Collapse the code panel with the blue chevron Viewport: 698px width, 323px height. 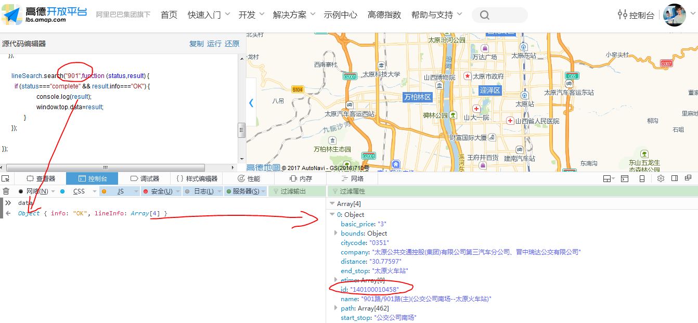251,102
